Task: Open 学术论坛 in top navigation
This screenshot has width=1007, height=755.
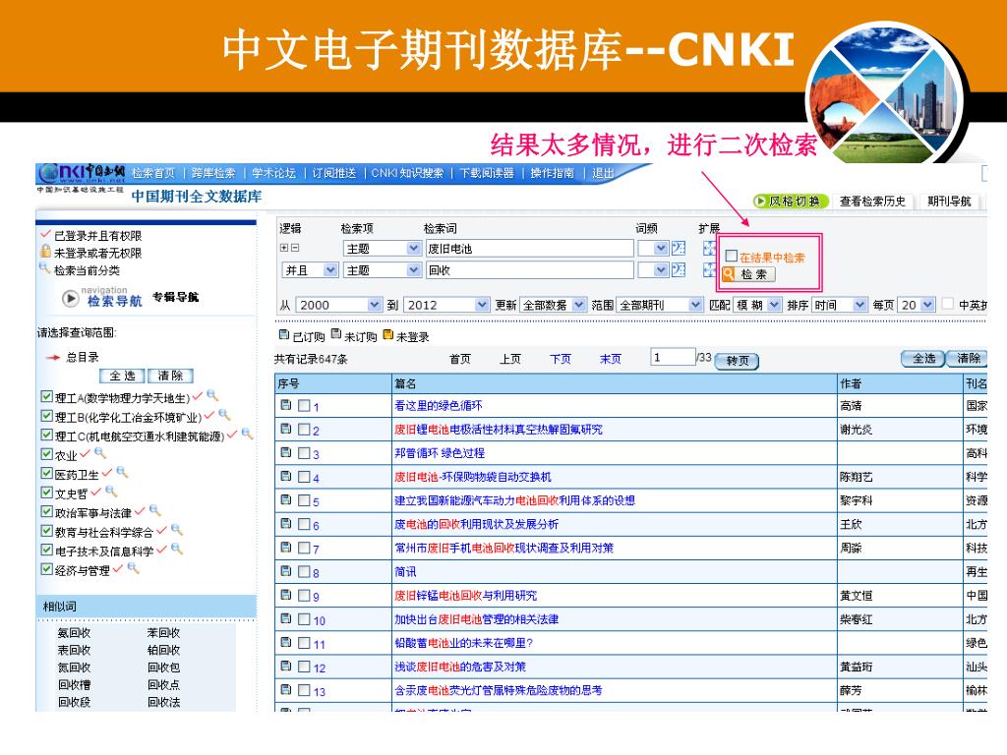Action: [273, 173]
